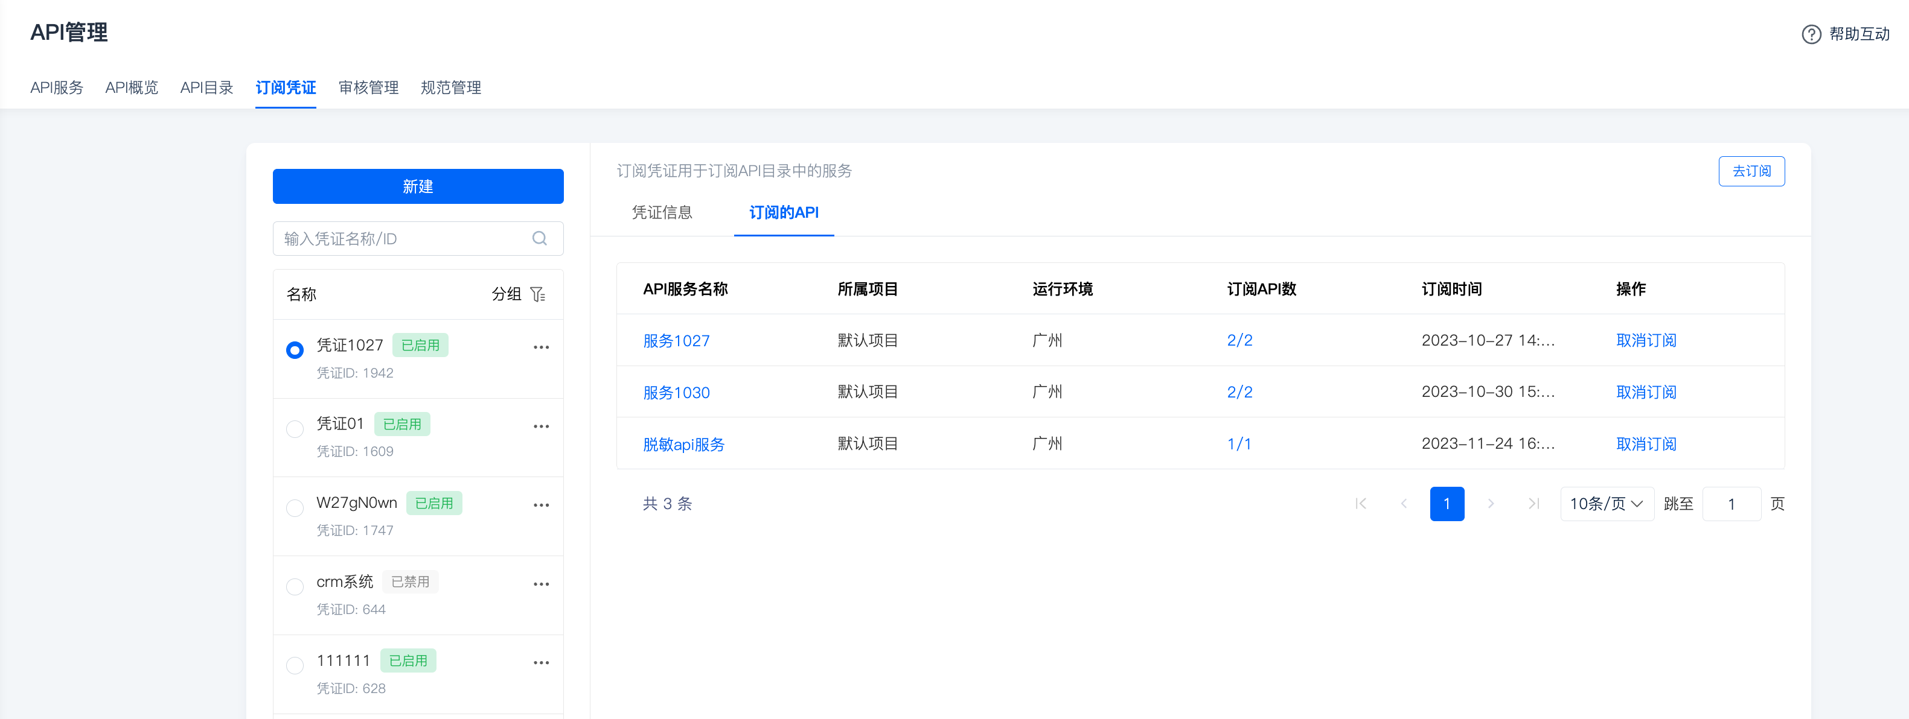Open more options for 凭证01

(541, 426)
